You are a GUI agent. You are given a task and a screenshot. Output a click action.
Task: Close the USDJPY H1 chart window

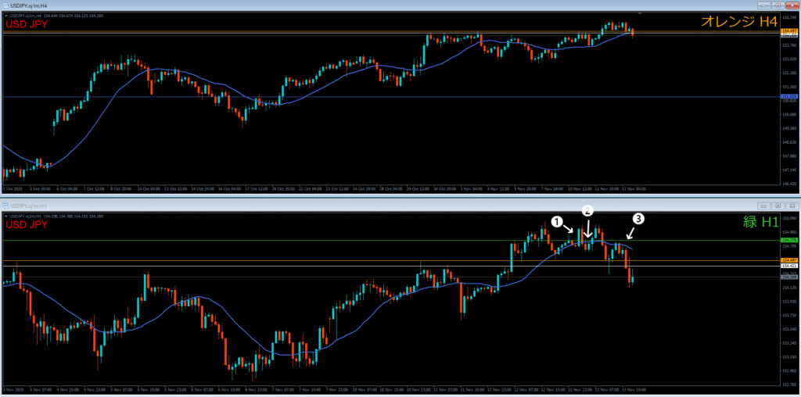point(791,206)
